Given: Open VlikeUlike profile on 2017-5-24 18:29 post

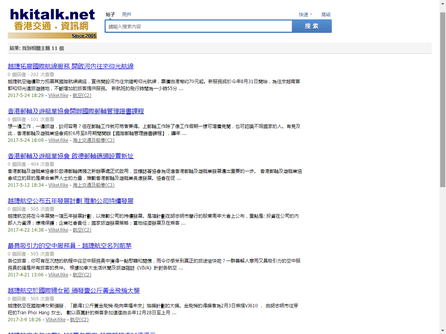Looking at the screenshot, I should tap(58, 95).
